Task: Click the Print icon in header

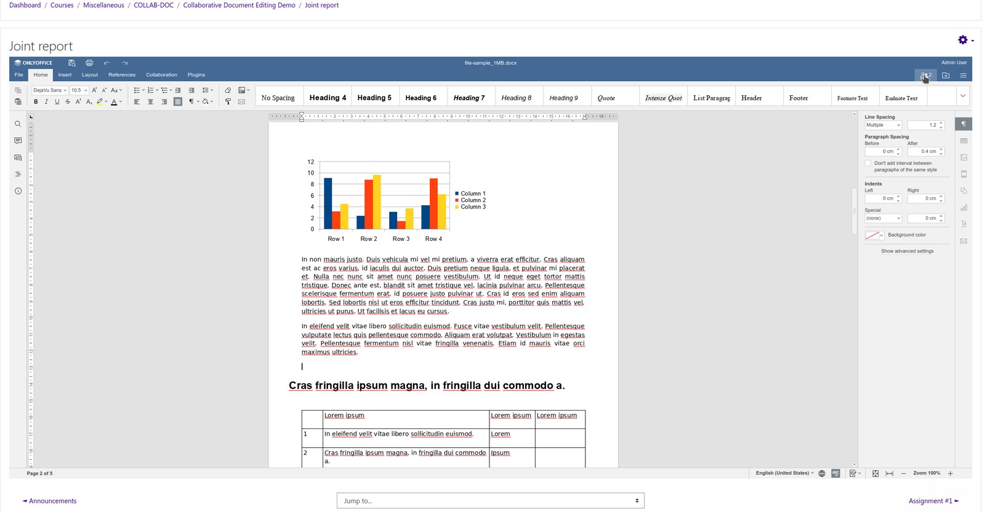Action: [x=89, y=63]
